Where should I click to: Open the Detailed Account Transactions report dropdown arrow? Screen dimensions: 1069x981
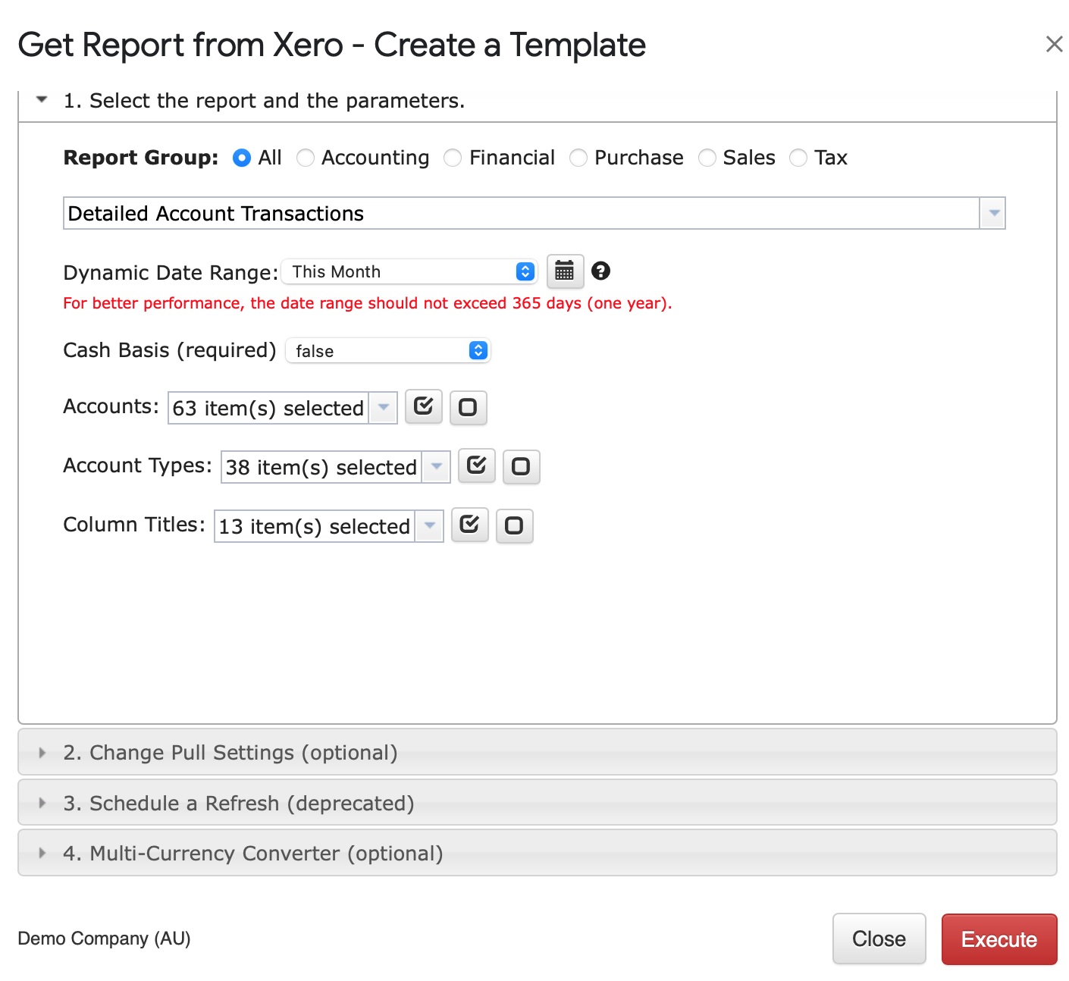[993, 213]
